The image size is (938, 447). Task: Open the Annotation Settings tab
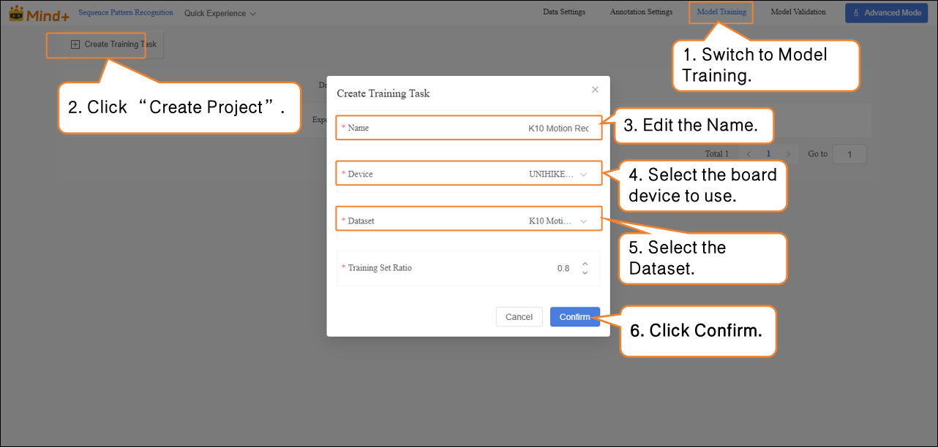[x=641, y=12]
